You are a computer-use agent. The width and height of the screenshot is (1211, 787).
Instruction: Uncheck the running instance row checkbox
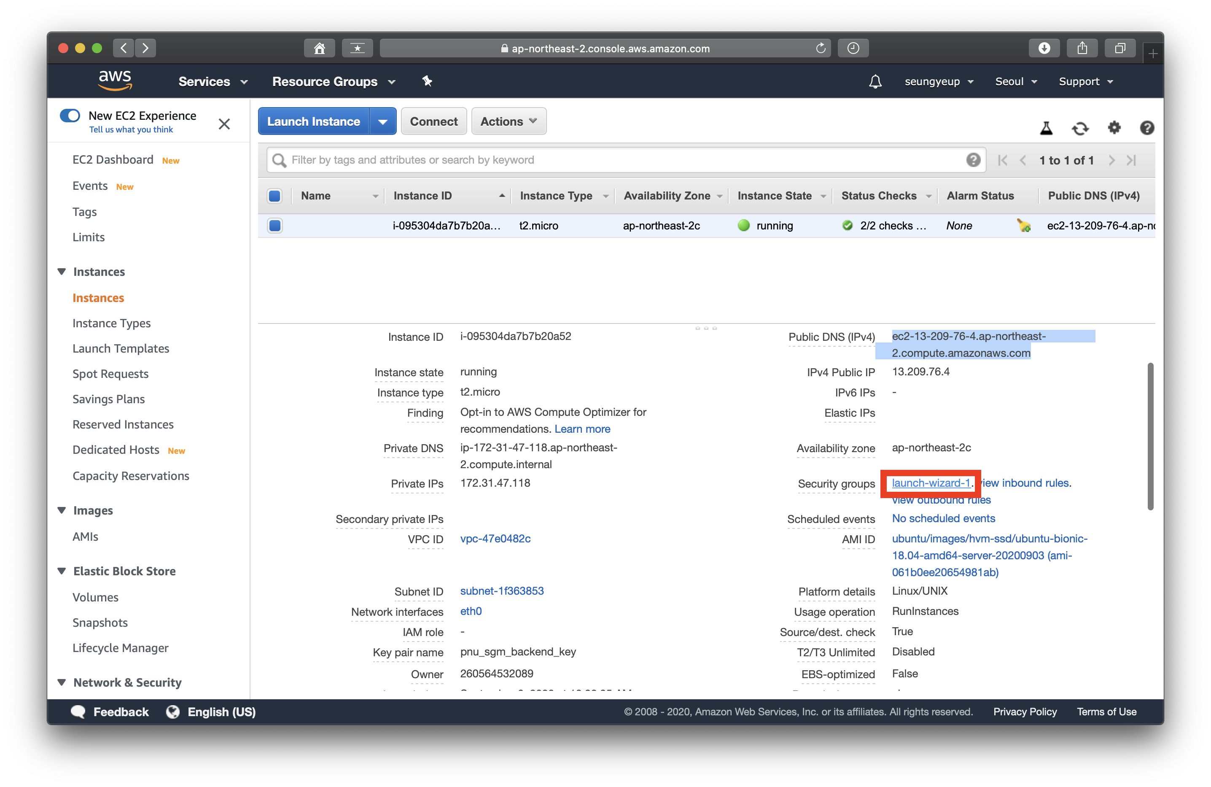pos(275,226)
